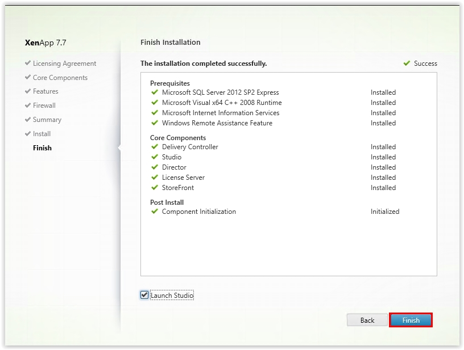The image size is (464, 350).
Task: Go to the Summary step
Action: [47, 120]
